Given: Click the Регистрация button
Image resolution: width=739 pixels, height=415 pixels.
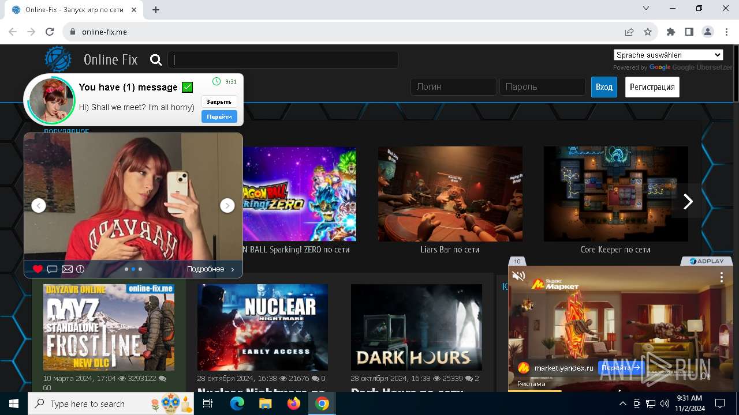Looking at the screenshot, I should click(652, 87).
